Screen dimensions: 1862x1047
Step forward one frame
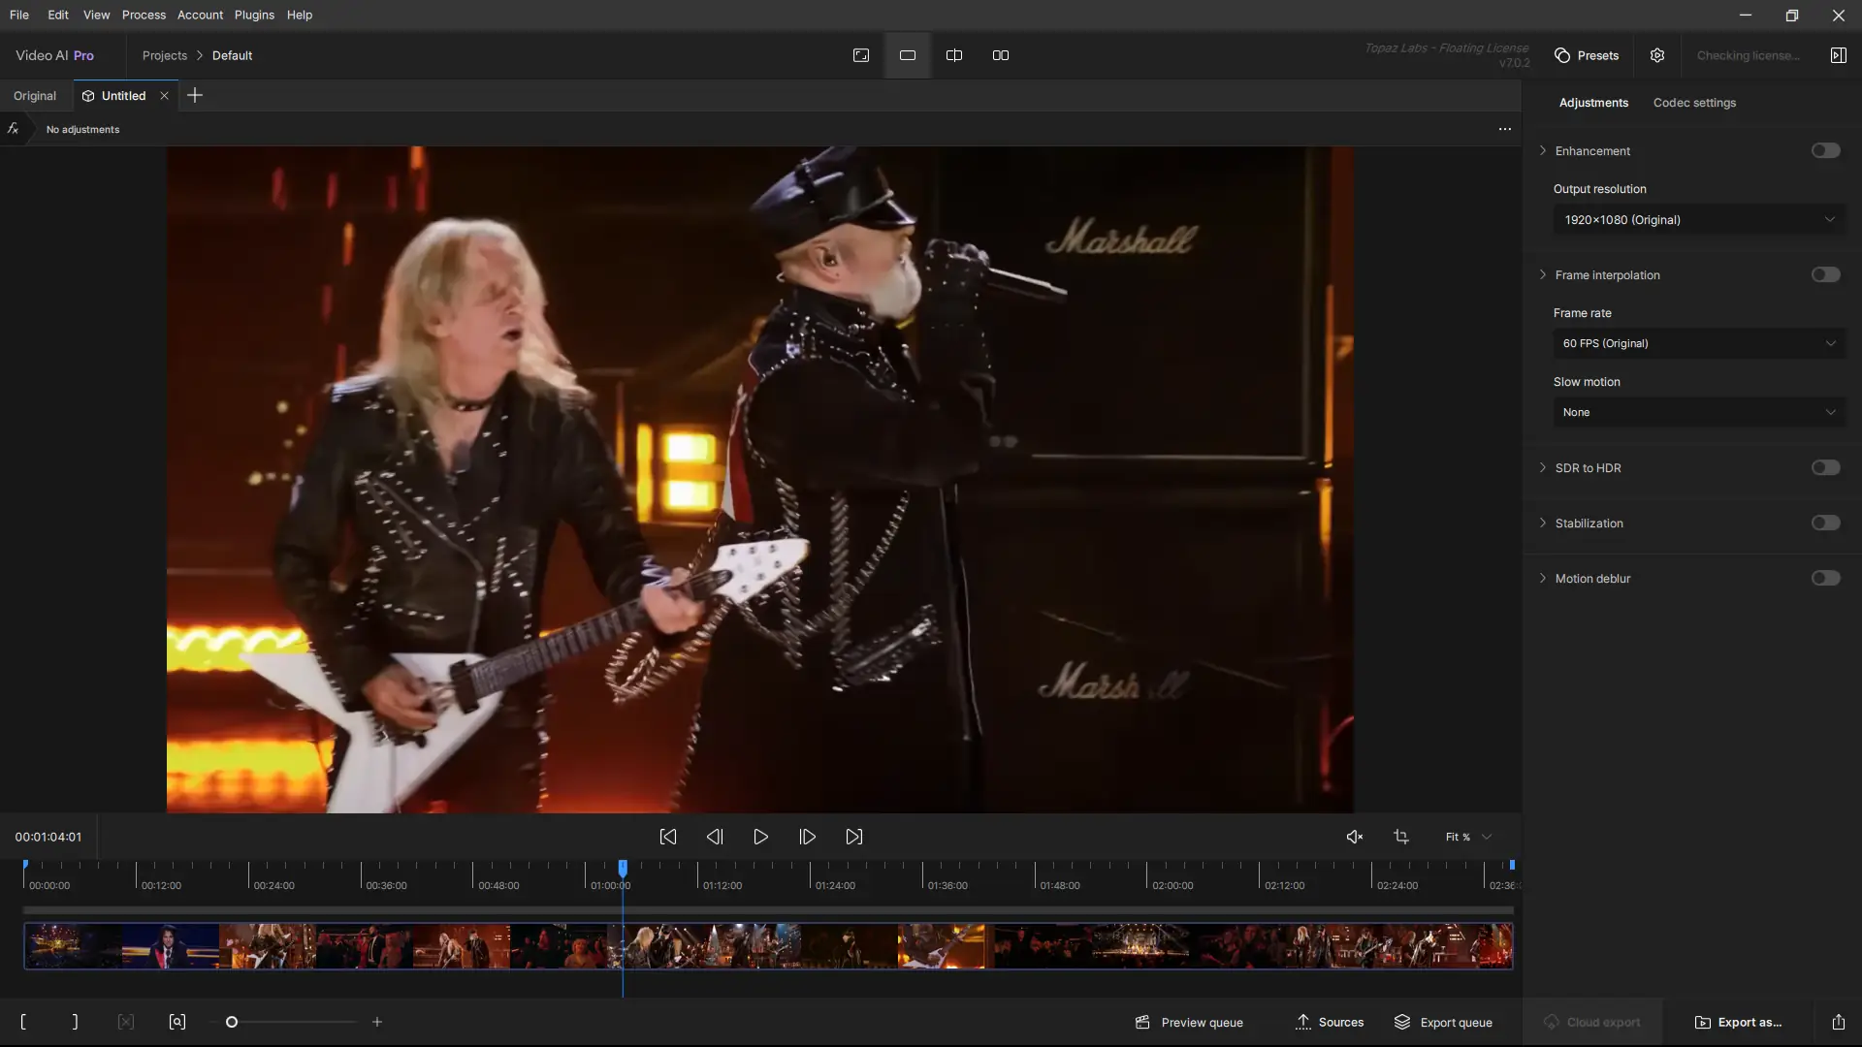click(x=807, y=837)
